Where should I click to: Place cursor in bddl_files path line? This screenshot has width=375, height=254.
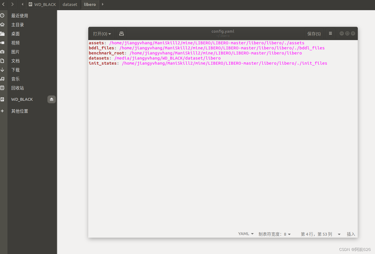click(222, 48)
